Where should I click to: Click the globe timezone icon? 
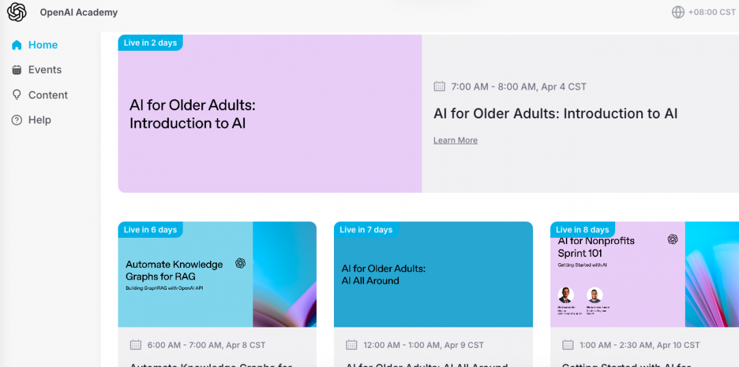point(678,12)
